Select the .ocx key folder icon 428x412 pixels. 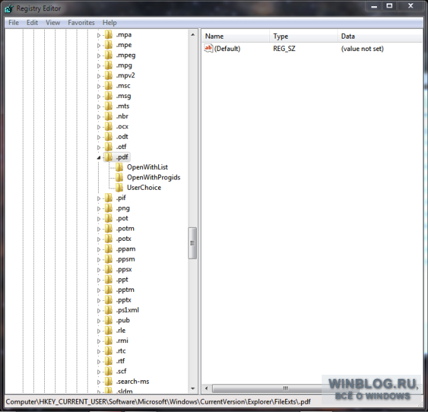(x=108, y=126)
